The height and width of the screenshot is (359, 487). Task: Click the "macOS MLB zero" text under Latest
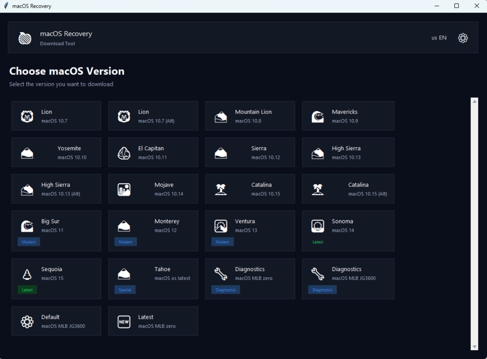157,326
